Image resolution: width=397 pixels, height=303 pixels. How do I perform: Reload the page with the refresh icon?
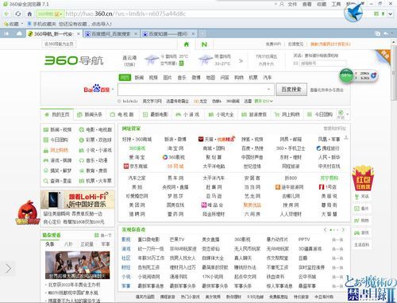point(18,13)
